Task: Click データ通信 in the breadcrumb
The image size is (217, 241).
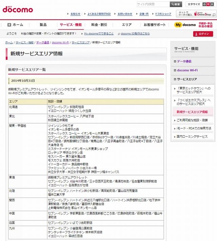Action: pyautogui.click(x=43, y=42)
